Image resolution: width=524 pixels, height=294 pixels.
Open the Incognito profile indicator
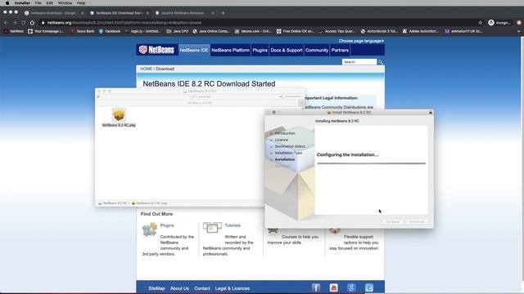(500, 23)
